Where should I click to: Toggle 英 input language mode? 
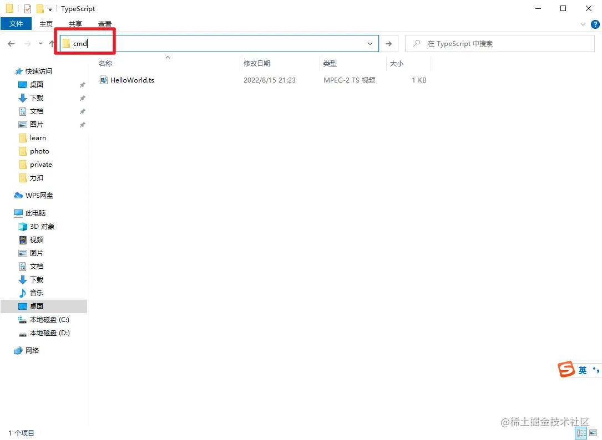click(x=583, y=370)
